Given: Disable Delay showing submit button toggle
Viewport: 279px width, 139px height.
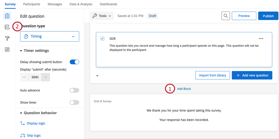Looking at the screenshot, I should point(75,62).
